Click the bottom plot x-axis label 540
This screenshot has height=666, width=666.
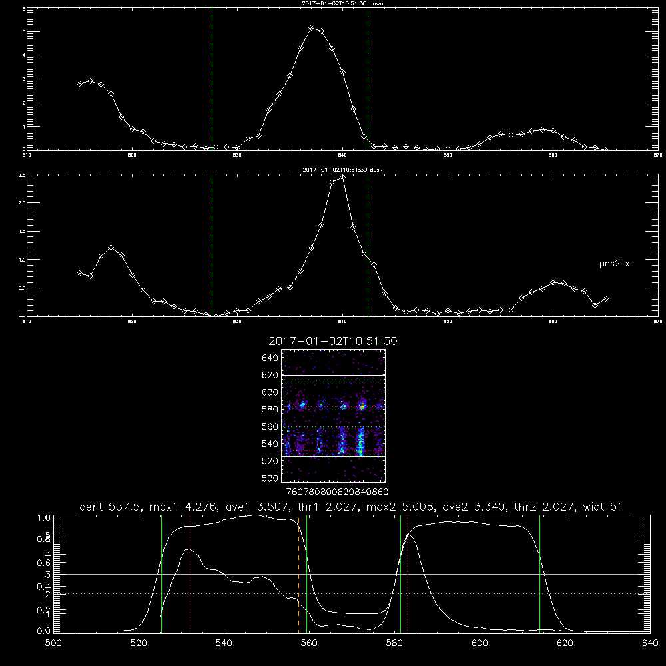pyautogui.click(x=224, y=643)
